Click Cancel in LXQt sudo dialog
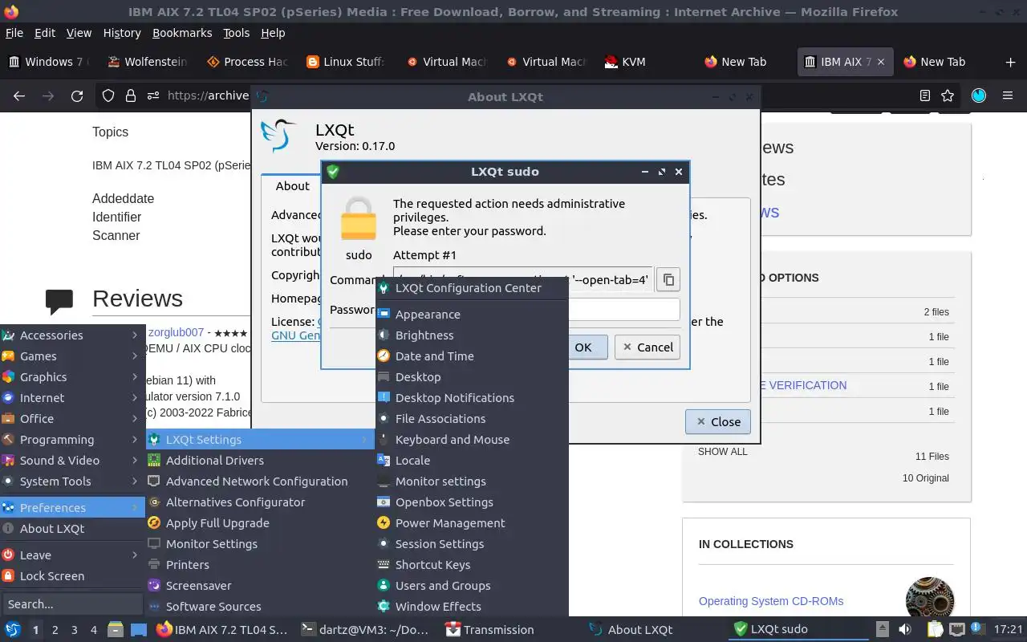This screenshot has width=1027, height=642. [x=647, y=347]
